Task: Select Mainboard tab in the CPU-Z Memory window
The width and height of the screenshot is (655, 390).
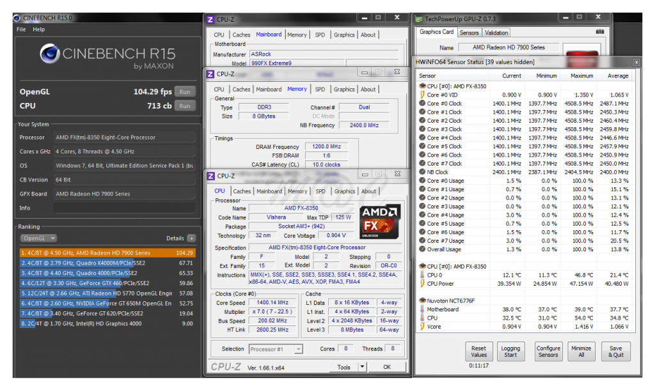Action: 269,90
